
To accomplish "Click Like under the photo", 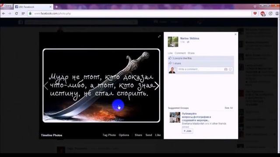I will tap(158, 135).
